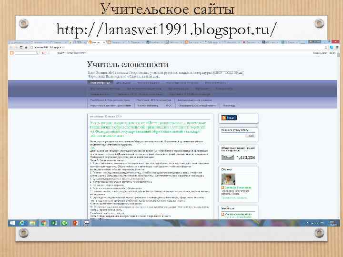The image size is (343, 257).
Task: Switch to Chrome in the taskbar
Action: pos(43,223)
